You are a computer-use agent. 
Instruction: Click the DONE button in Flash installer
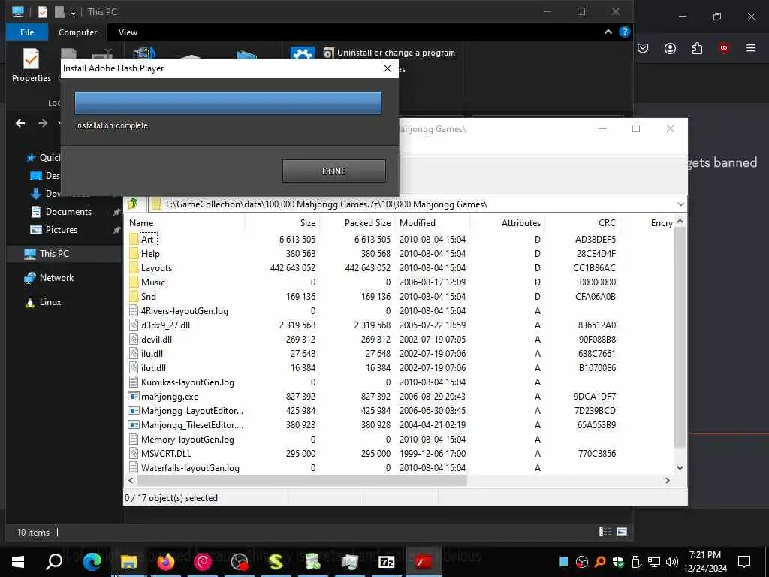[x=334, y=171]
